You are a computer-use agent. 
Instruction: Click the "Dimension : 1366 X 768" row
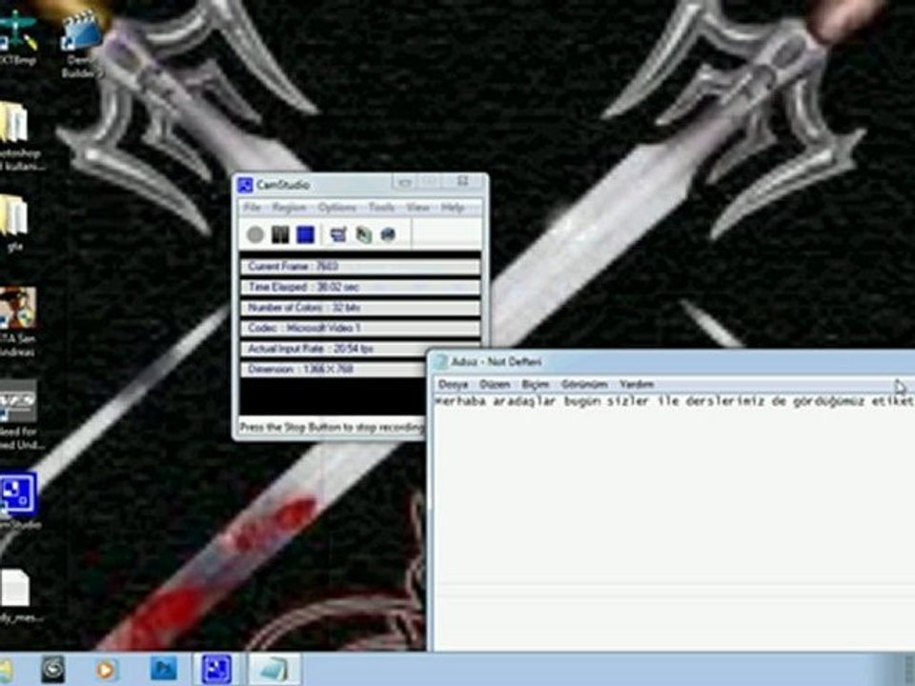[x=334, y=370]
